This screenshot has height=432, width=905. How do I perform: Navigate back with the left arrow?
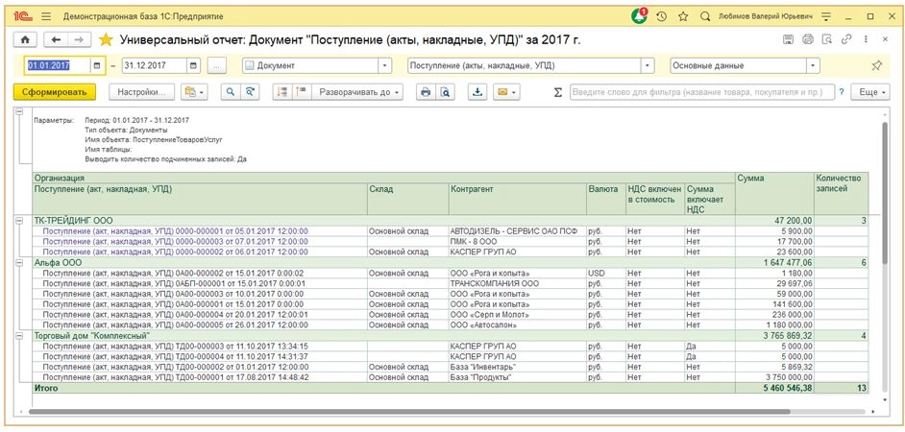pyautogui.click(x=56, y=39)
